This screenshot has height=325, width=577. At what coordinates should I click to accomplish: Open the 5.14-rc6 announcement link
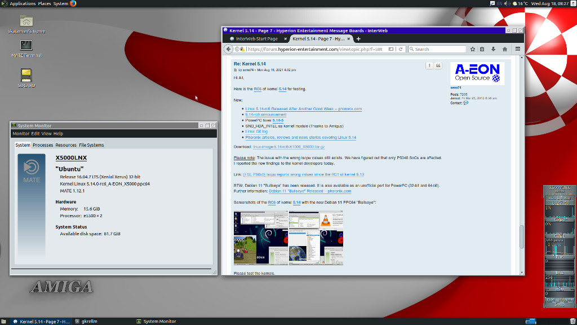pos(266,115)
